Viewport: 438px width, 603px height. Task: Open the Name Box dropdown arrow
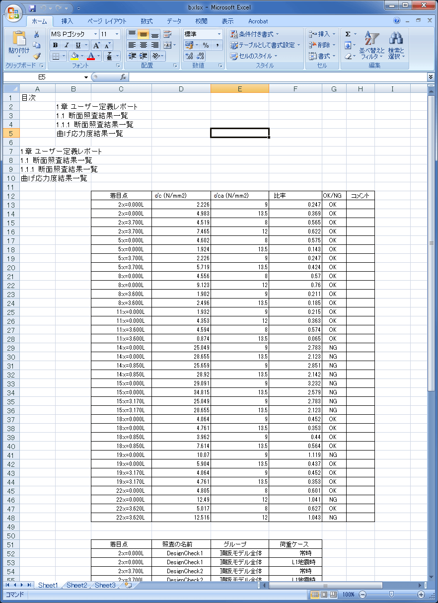click(86, 77)
